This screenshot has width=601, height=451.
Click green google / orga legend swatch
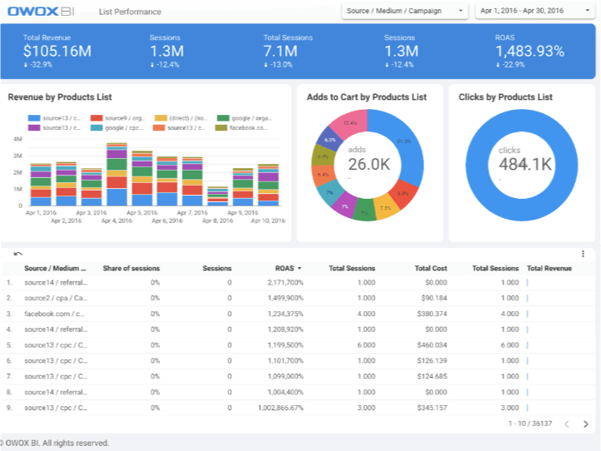(223, 118)
